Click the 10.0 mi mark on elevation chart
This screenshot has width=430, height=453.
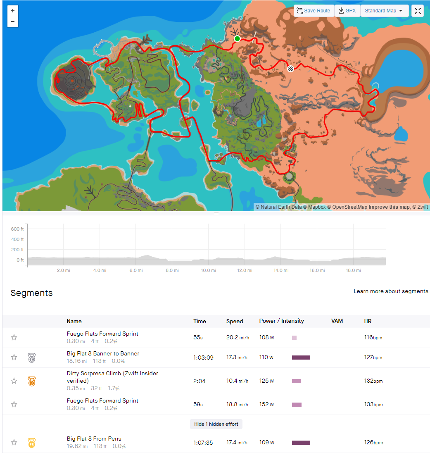[209, 270]
